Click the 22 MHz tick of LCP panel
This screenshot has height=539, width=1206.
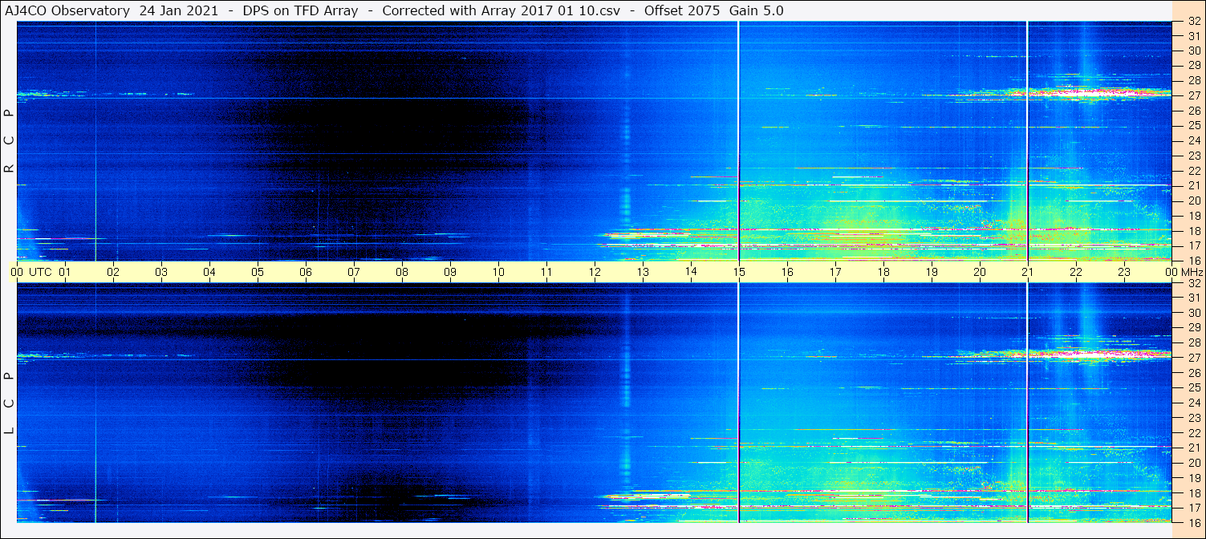(x=1193, y=432)
